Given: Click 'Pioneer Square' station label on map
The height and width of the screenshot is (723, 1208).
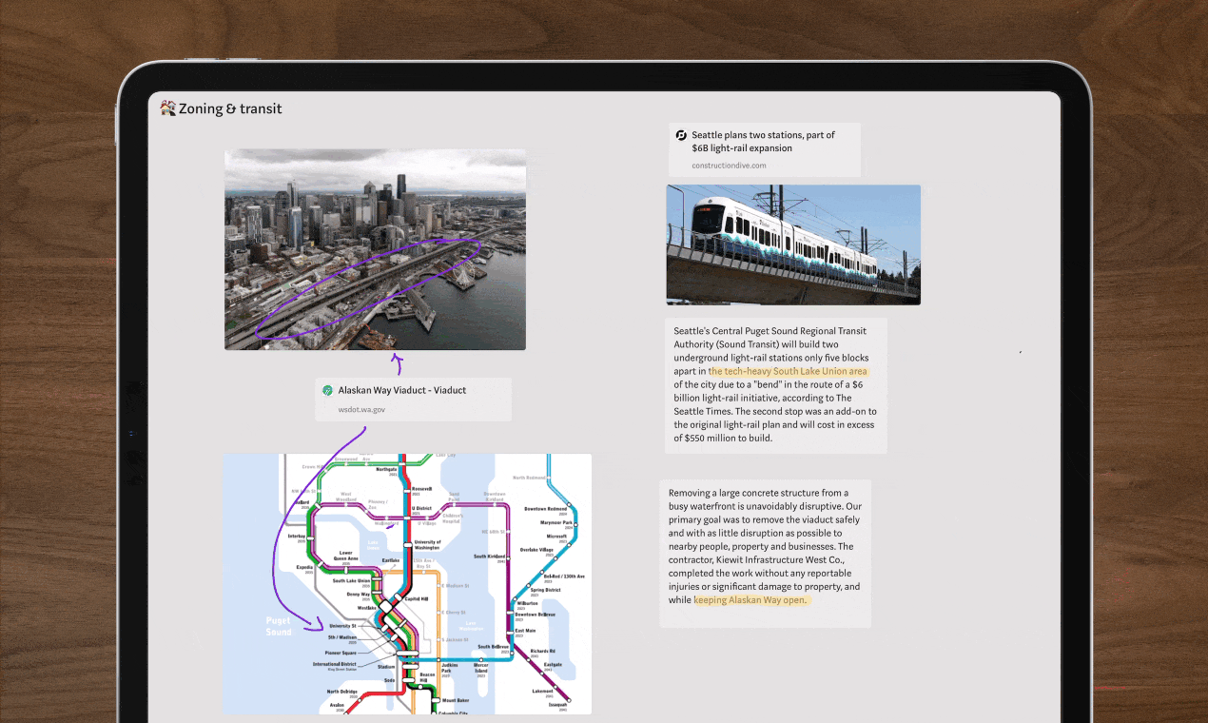Looking at the screenshot, I should [x=339, y=653].
